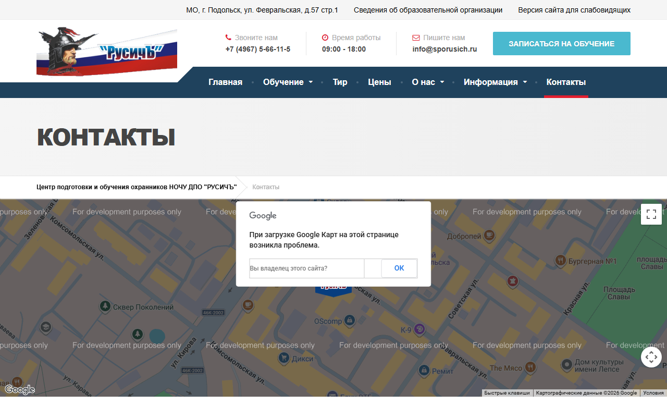
Task: Toggle fullscreen view of the map
Action: click(x=651, y=214)
